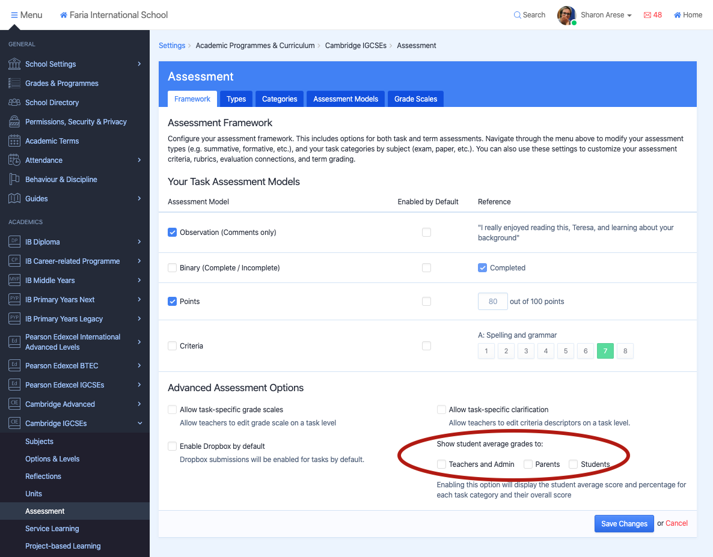Screen dimensions: 713x557
Task: Click the School Directory people icon
Action: pyautogui.click(x=14, y=102)
